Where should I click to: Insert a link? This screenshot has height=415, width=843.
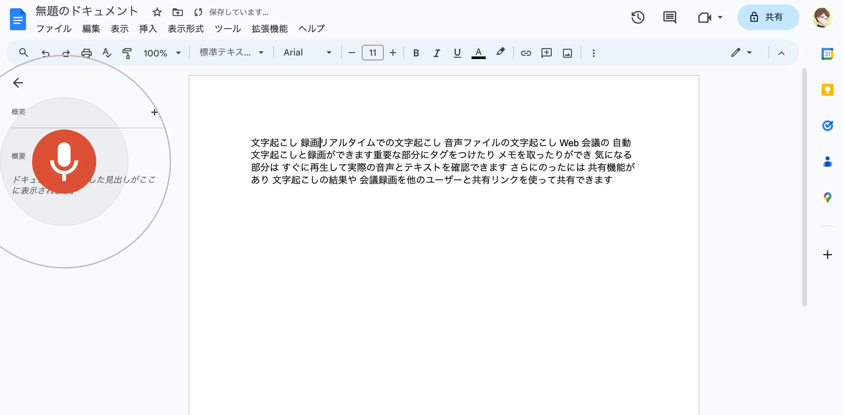[x=525, y=53]
